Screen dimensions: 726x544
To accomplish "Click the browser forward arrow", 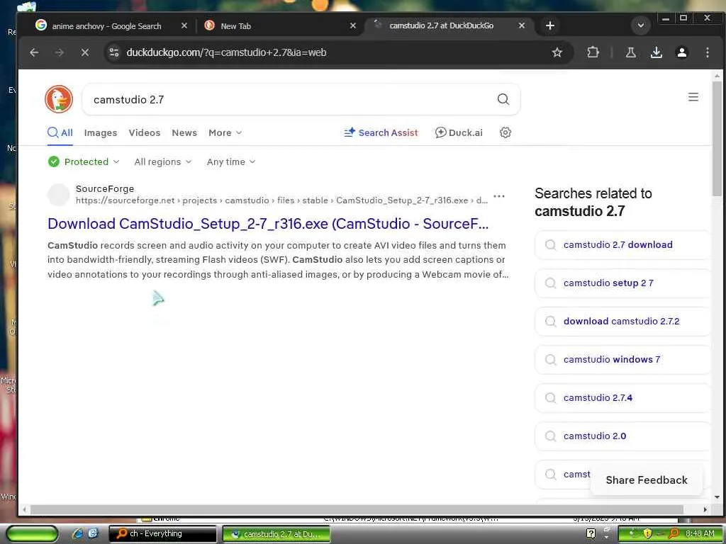I will click(x=60, y=52).
